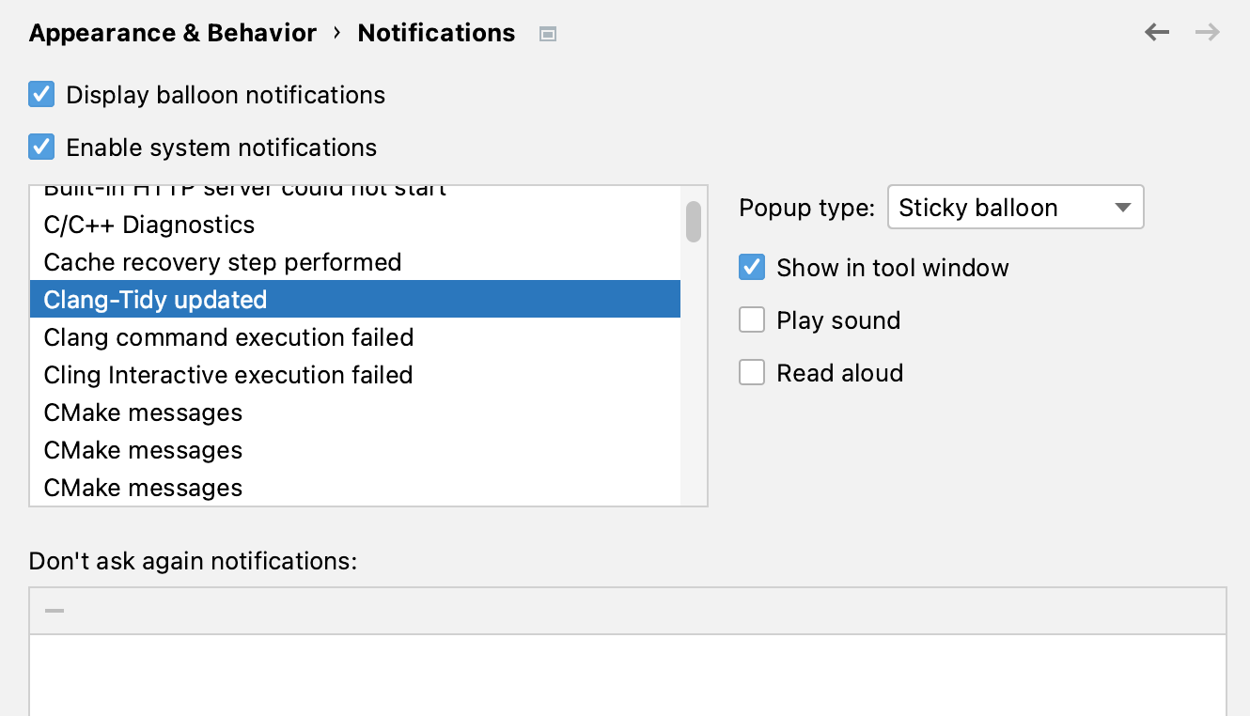Viewport: 1250px width, 716px height.
Task: Select C/C++ Diagnostics notification entry
Action: click(x=149, y=225)
